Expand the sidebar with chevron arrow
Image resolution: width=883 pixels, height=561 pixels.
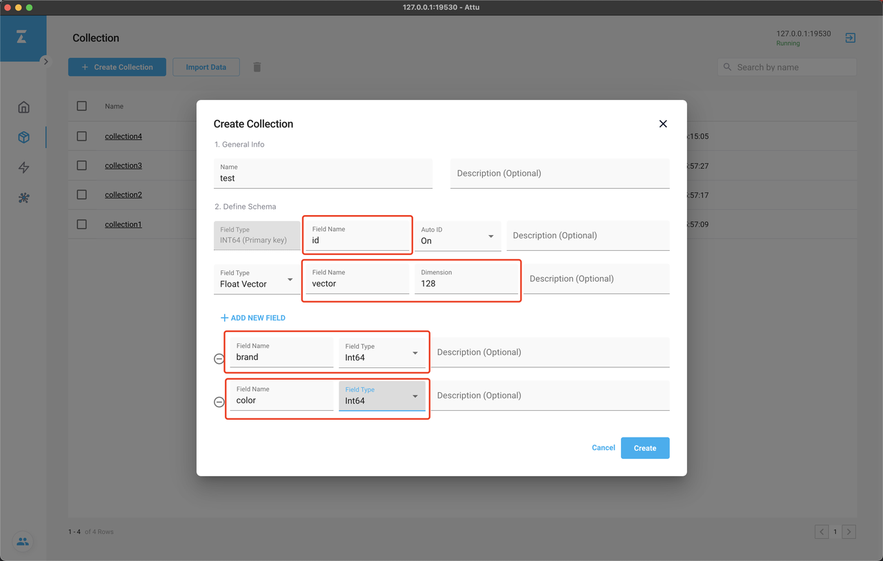tap(46, 61)
